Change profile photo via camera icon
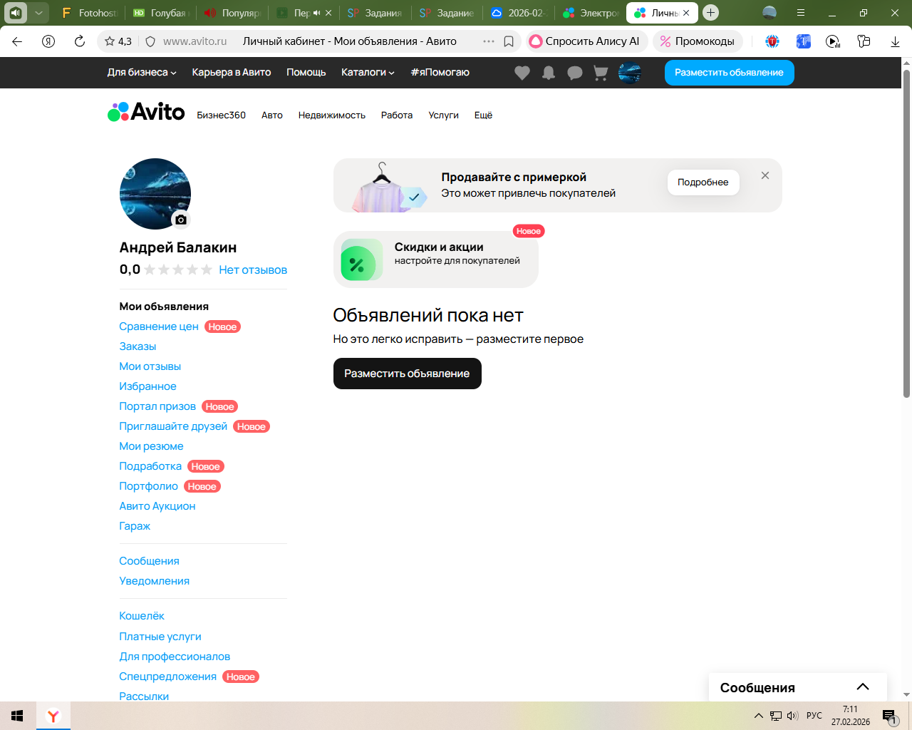912x730 pixels. (x=181, y=220)
